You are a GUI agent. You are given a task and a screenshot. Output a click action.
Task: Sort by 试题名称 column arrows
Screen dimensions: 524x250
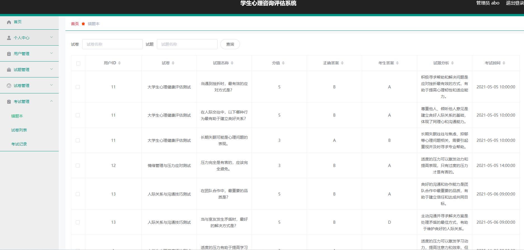[x=232, y=63]
